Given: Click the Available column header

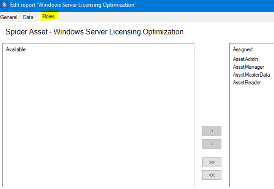Looking at the screenshot, I should coord(16,49).
